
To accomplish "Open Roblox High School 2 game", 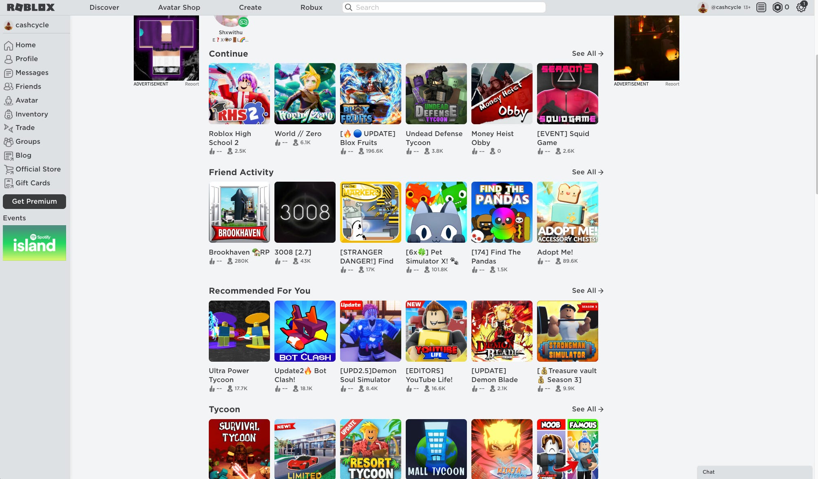I will click(239, 94).
